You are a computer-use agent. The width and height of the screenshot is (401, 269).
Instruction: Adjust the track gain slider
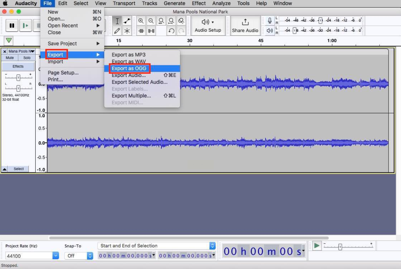tap(18, 78)
